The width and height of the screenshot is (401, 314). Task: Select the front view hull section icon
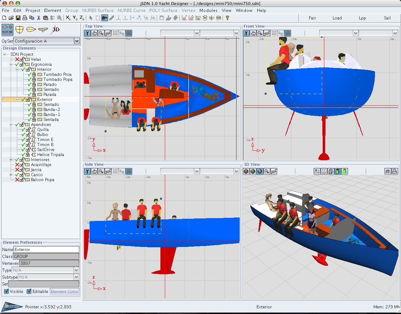[19, 29]
